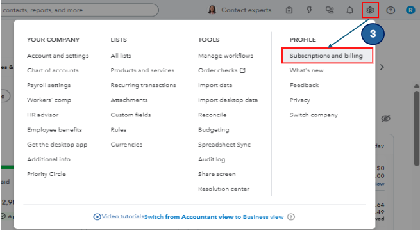
Task: Open the Settings gear menu
Action: (370, 10)
